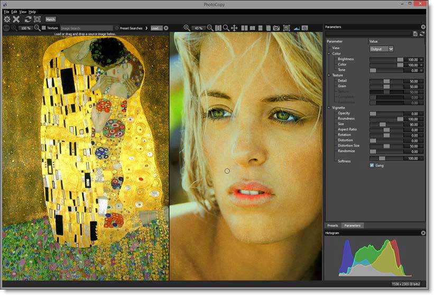This screenshot has height=295, width=434.
Task: Click the Load... button
Action: (156, 28)
